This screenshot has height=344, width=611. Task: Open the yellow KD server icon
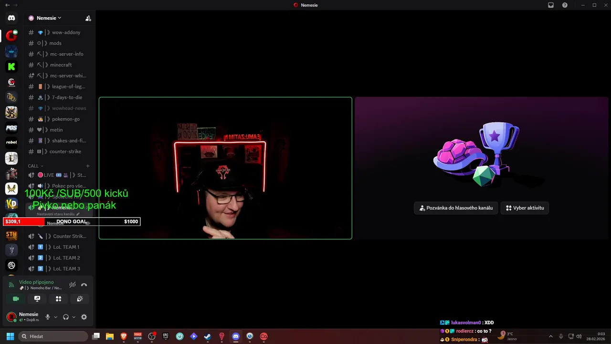point(11,204)
